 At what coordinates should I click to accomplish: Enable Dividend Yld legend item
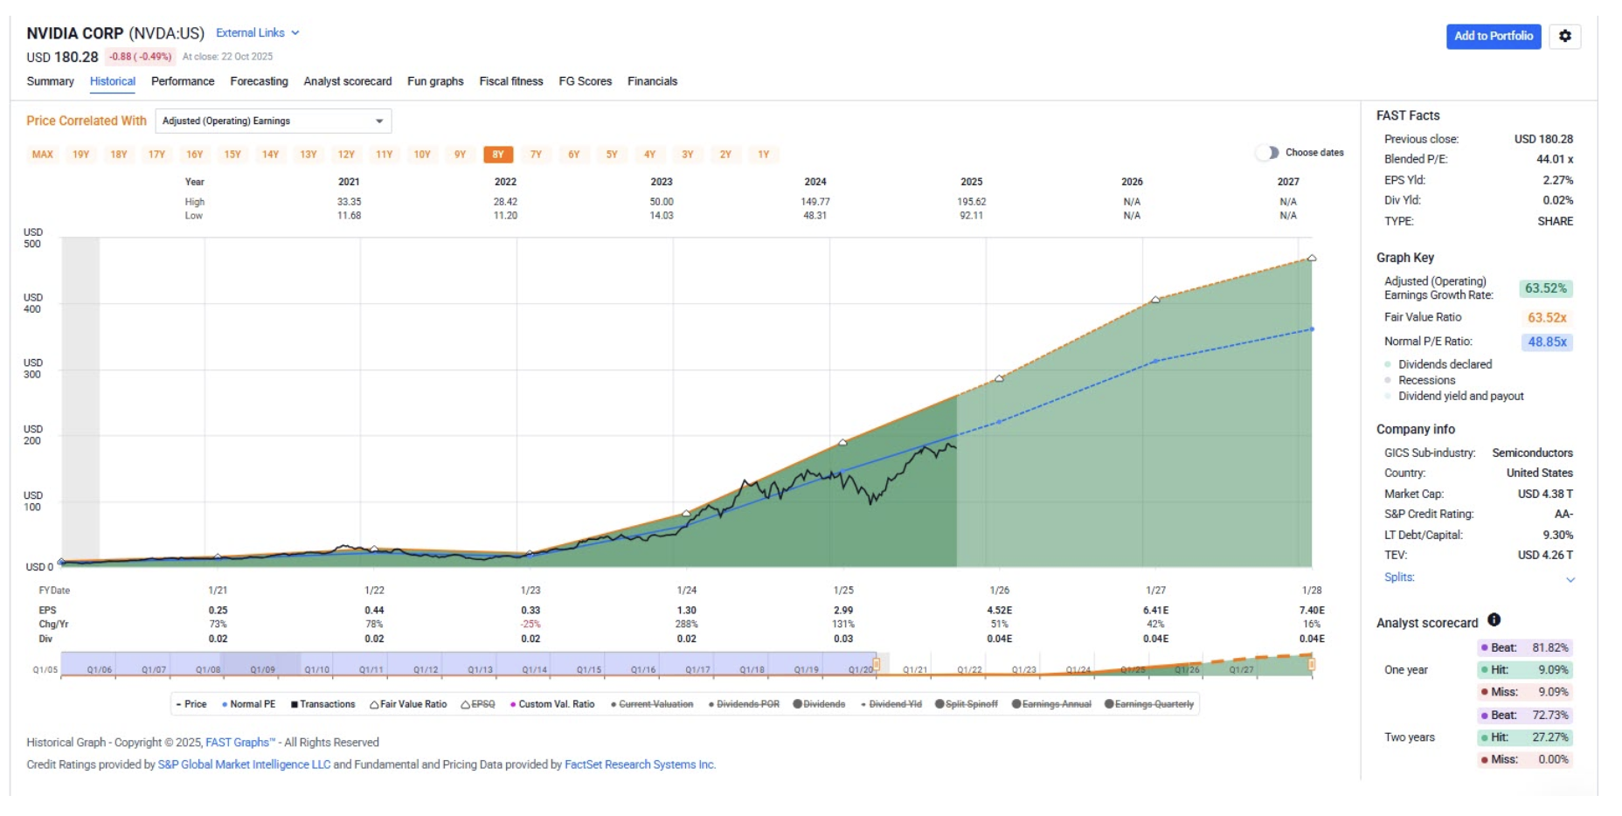(891, 704)
